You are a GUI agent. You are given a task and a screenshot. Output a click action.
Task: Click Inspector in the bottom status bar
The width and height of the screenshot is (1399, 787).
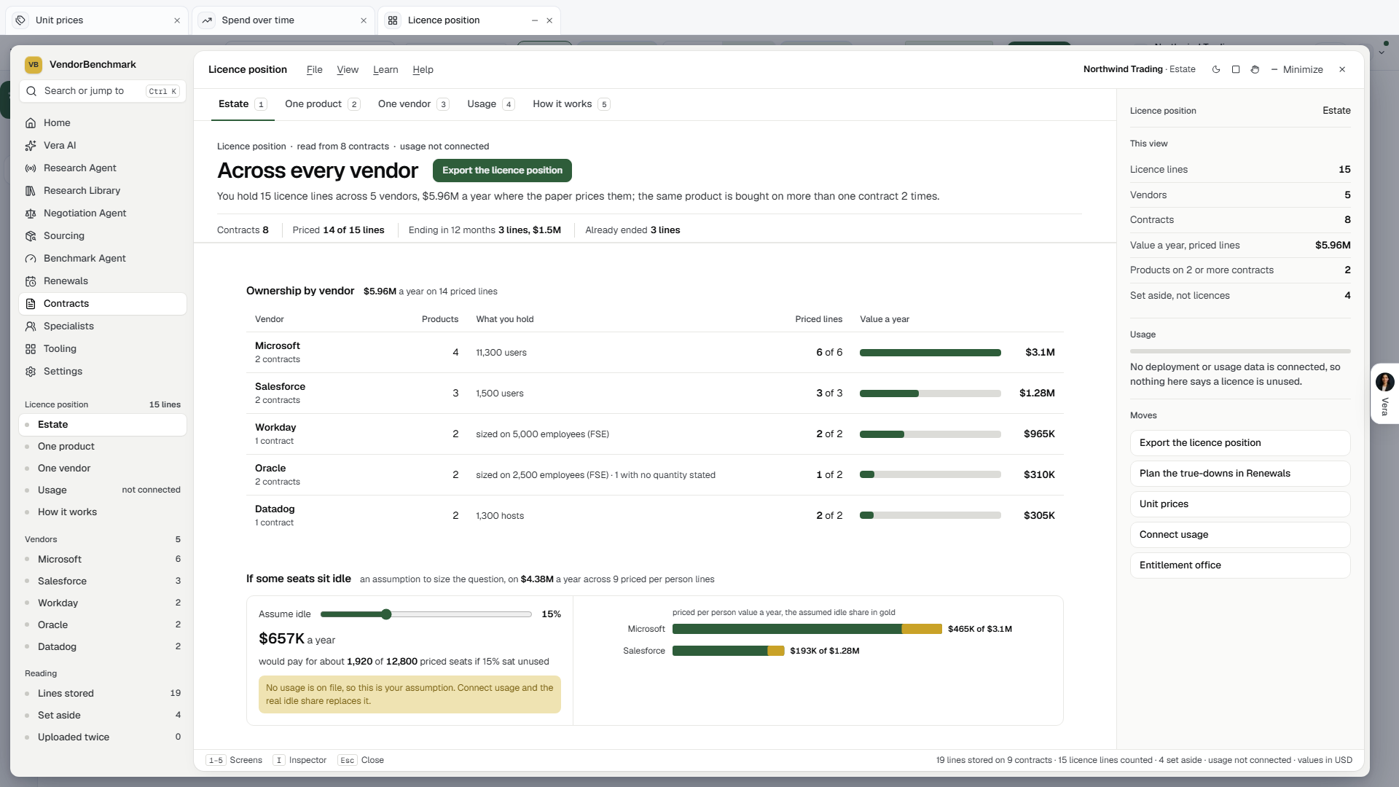[x=299, y=761]
